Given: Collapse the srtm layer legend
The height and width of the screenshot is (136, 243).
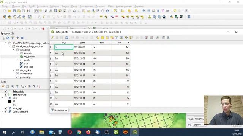Looking at the screenshot, I should point(2,98).
